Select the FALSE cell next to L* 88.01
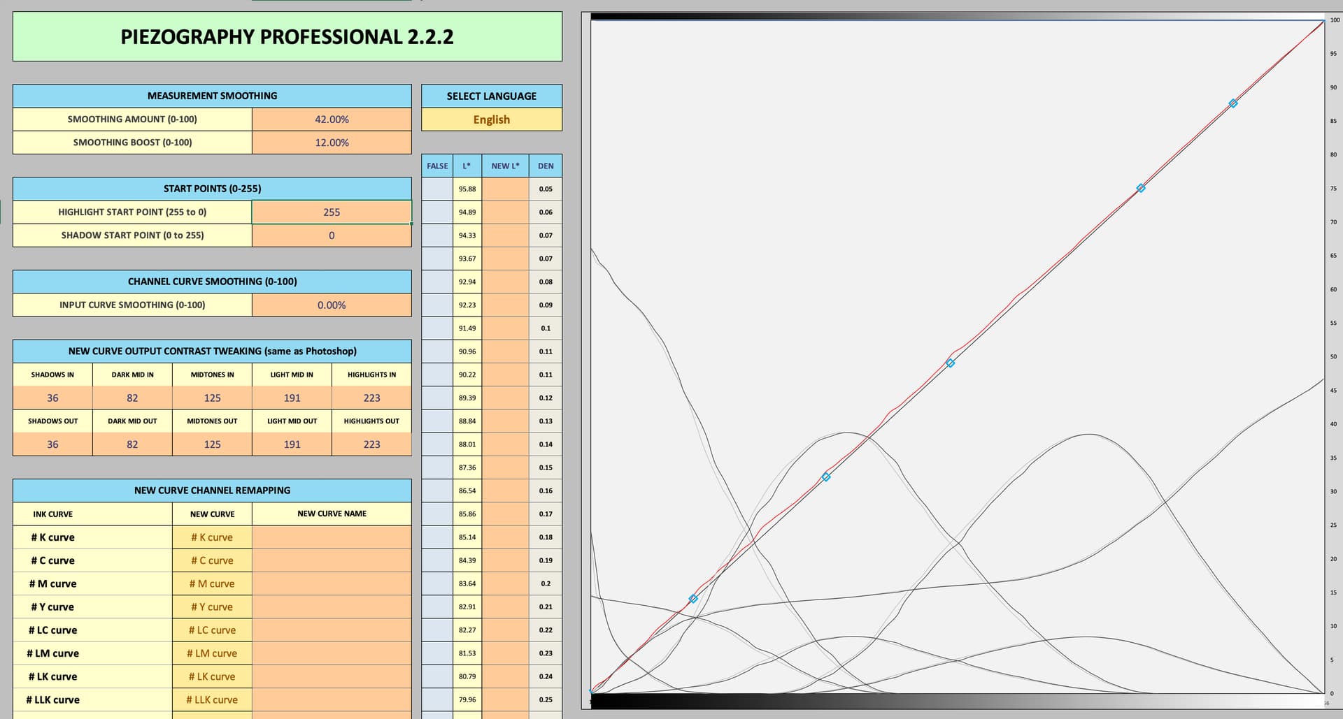This screenshot has height=719, width=1343. 437,444
